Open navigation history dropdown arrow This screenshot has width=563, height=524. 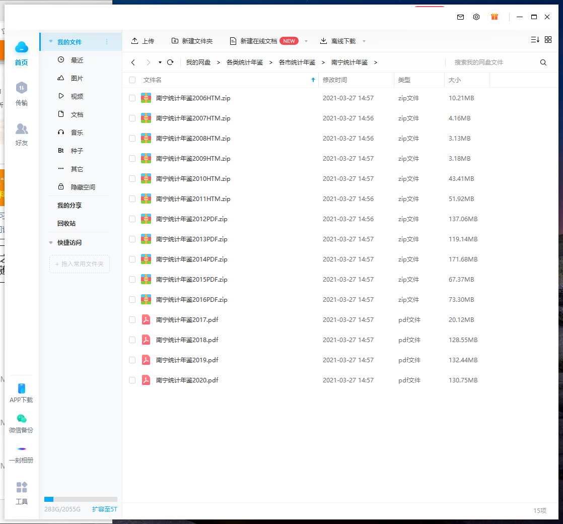pyautogui.click(x=160, y=62)
